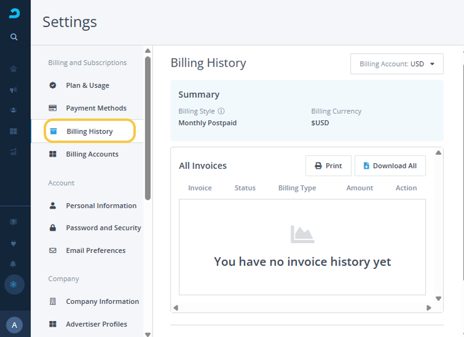The height and width of the screenshot is (337, 464).
Task: Open the help question mark icon
Action: point(14,222)
